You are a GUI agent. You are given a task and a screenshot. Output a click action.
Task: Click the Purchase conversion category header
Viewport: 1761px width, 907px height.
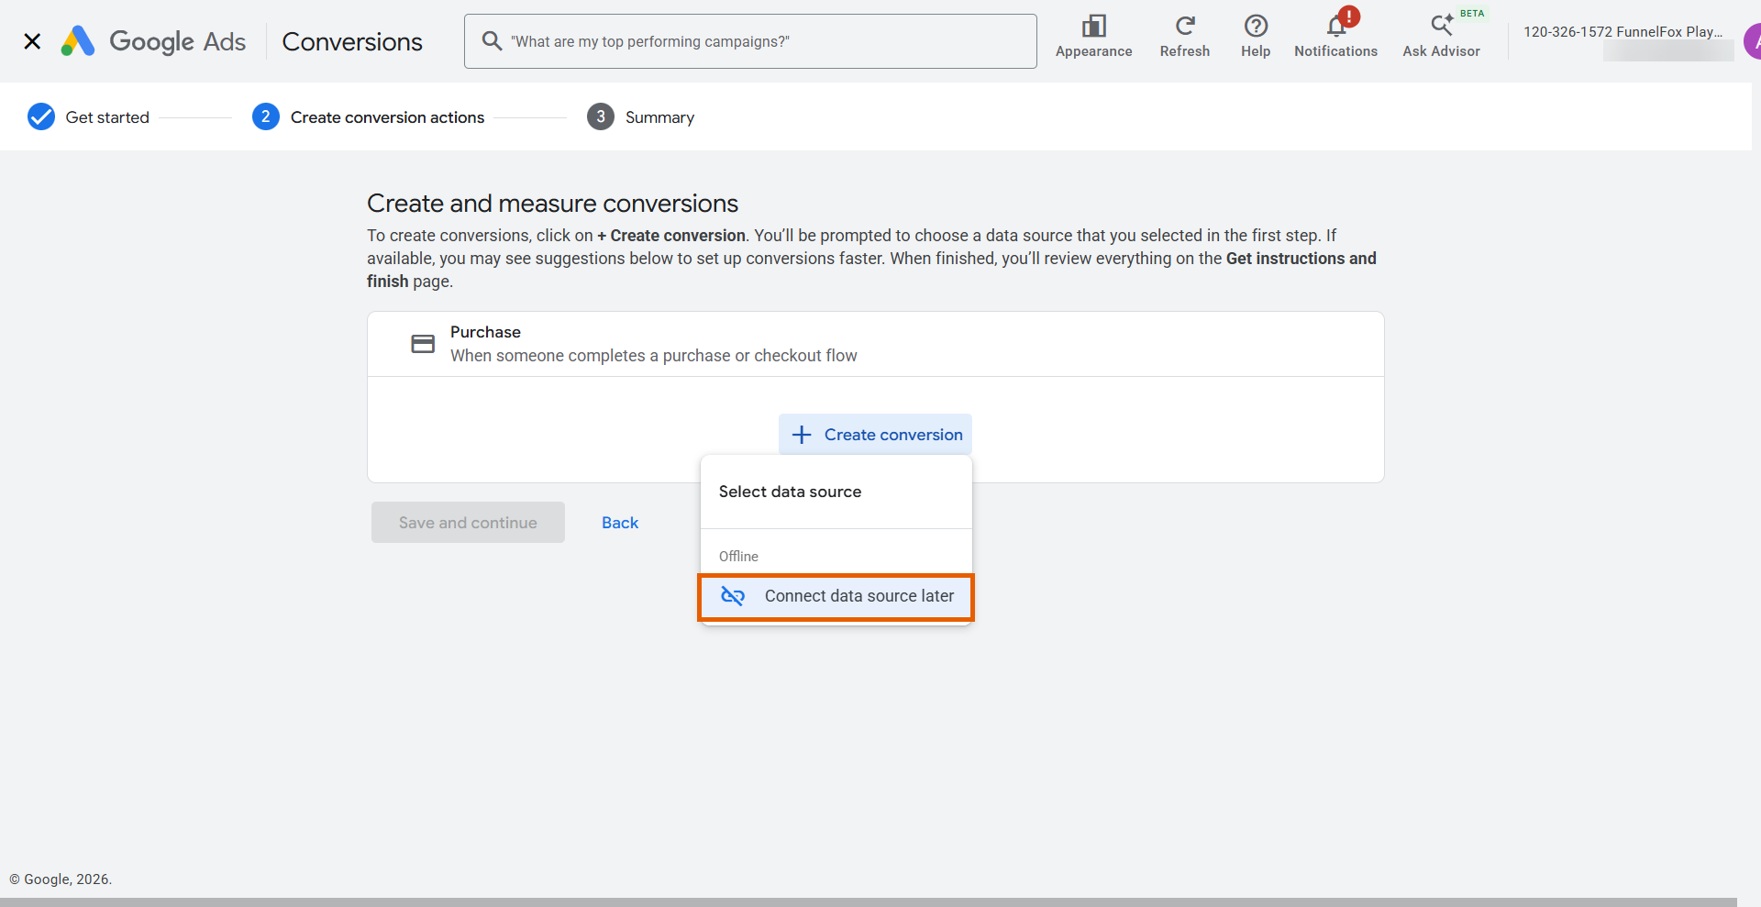pos(876,344)
